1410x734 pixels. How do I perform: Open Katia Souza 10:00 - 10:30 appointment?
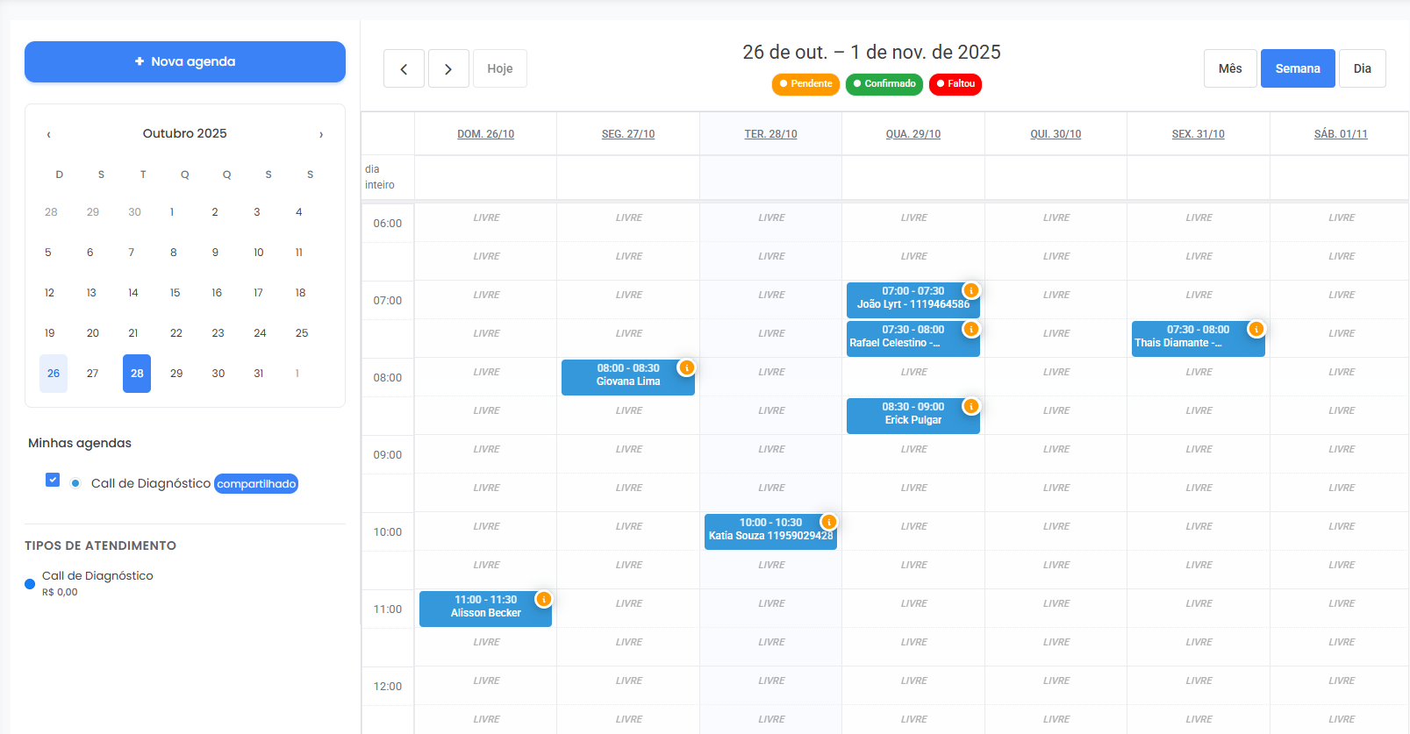click(770, 530)
